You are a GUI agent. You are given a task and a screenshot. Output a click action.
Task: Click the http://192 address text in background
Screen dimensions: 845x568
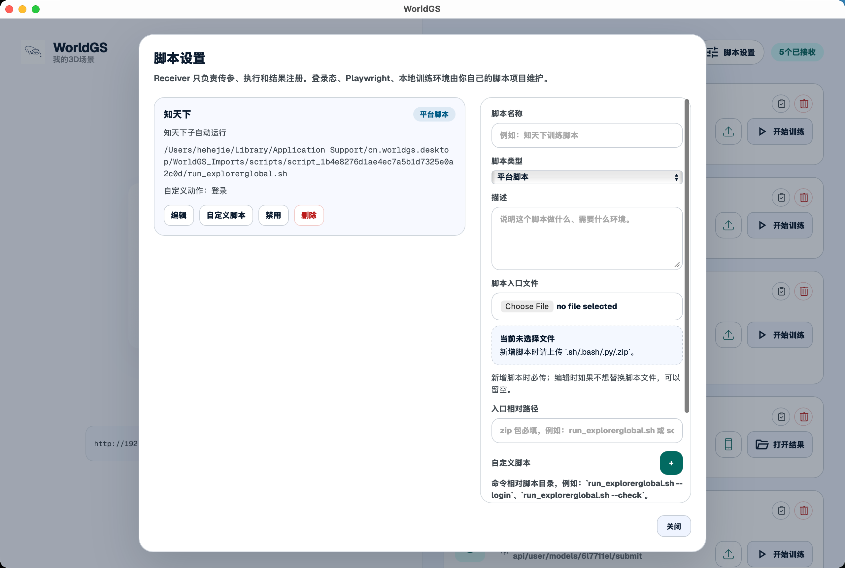[116, 444]
